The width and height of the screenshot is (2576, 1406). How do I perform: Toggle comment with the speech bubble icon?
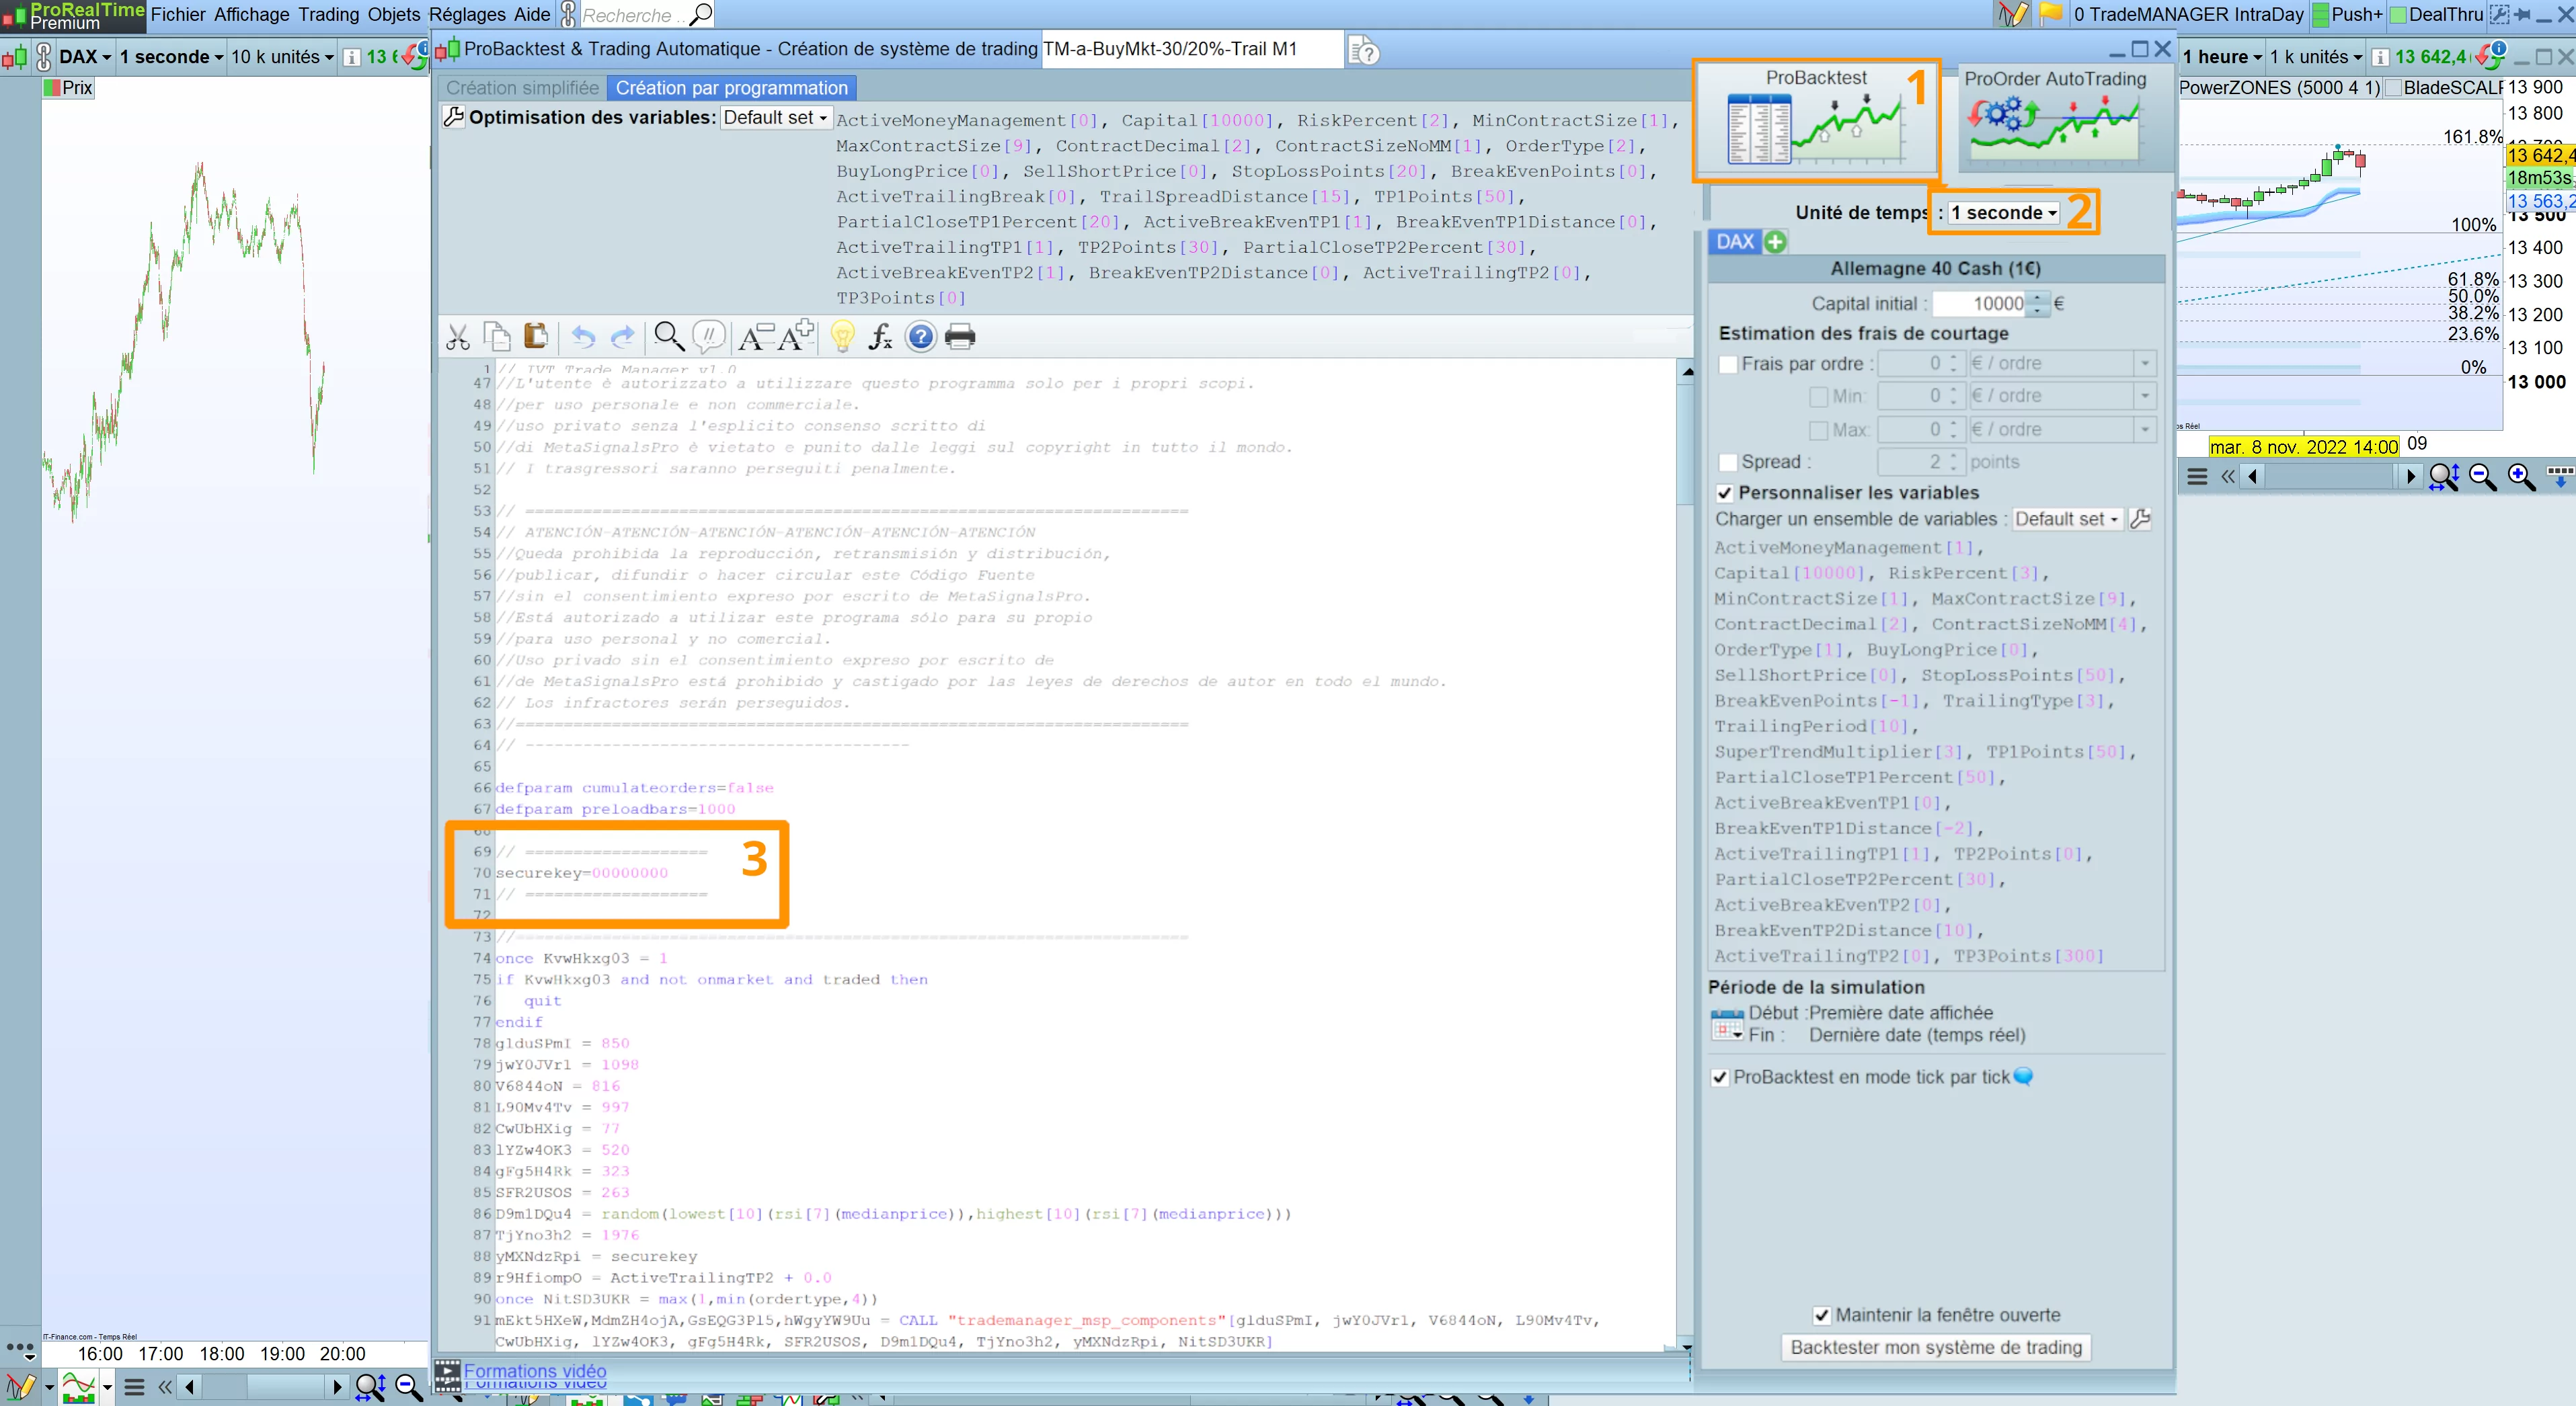[709, 337]
